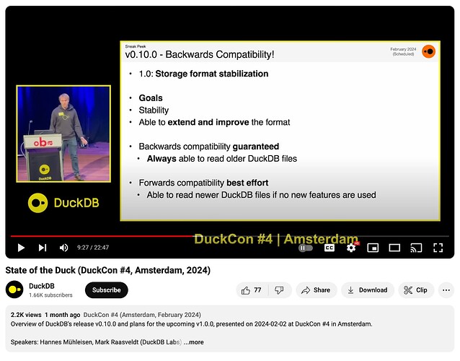Play the video
The height and width of the screenshot is (361, 460).
pos(21,248)
